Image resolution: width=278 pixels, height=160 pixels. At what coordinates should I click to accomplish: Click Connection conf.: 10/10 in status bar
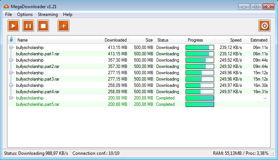point(96,153)
